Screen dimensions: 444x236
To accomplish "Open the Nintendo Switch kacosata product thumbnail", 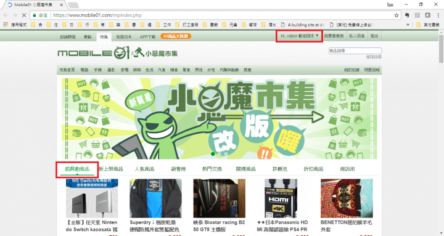I will (x=92, y=198).
